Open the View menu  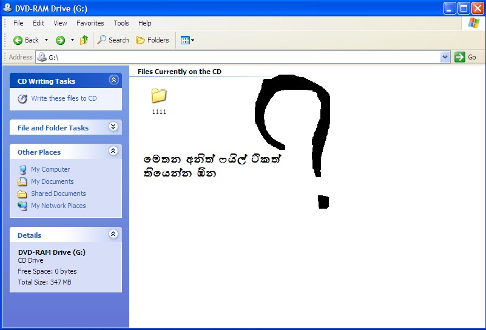click(x=60, y=23)
